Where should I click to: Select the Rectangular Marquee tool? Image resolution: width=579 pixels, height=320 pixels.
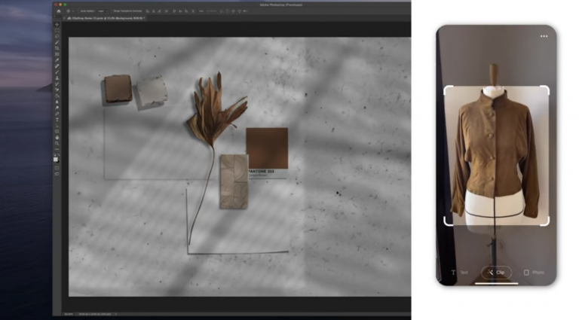pyautogui.click(x=57, y=31)
